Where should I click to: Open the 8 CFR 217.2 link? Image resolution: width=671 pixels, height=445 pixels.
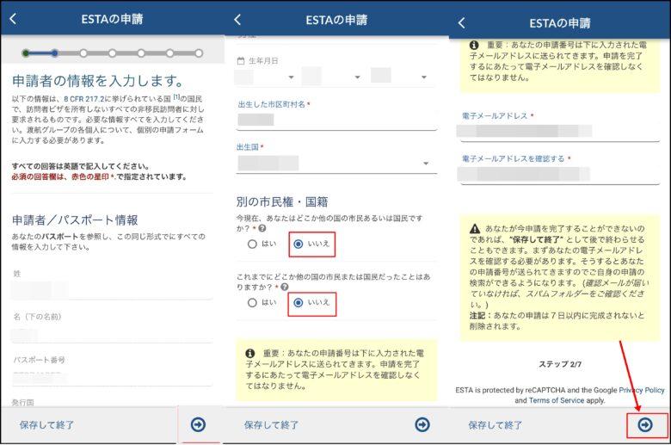click(84, 100)
